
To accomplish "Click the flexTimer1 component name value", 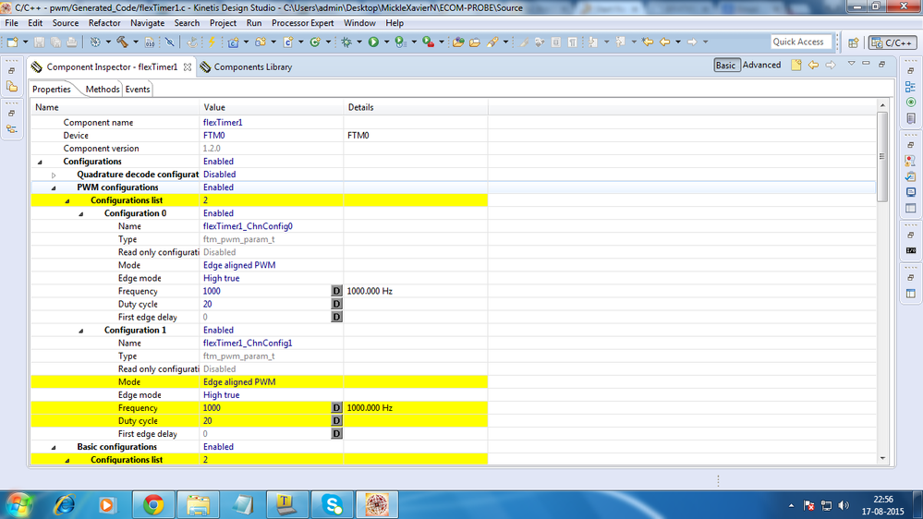I will click(x=223, y=123).
